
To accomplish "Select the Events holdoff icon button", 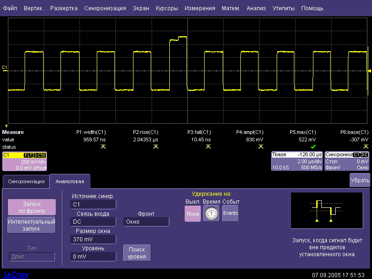I will pos(230,213).
